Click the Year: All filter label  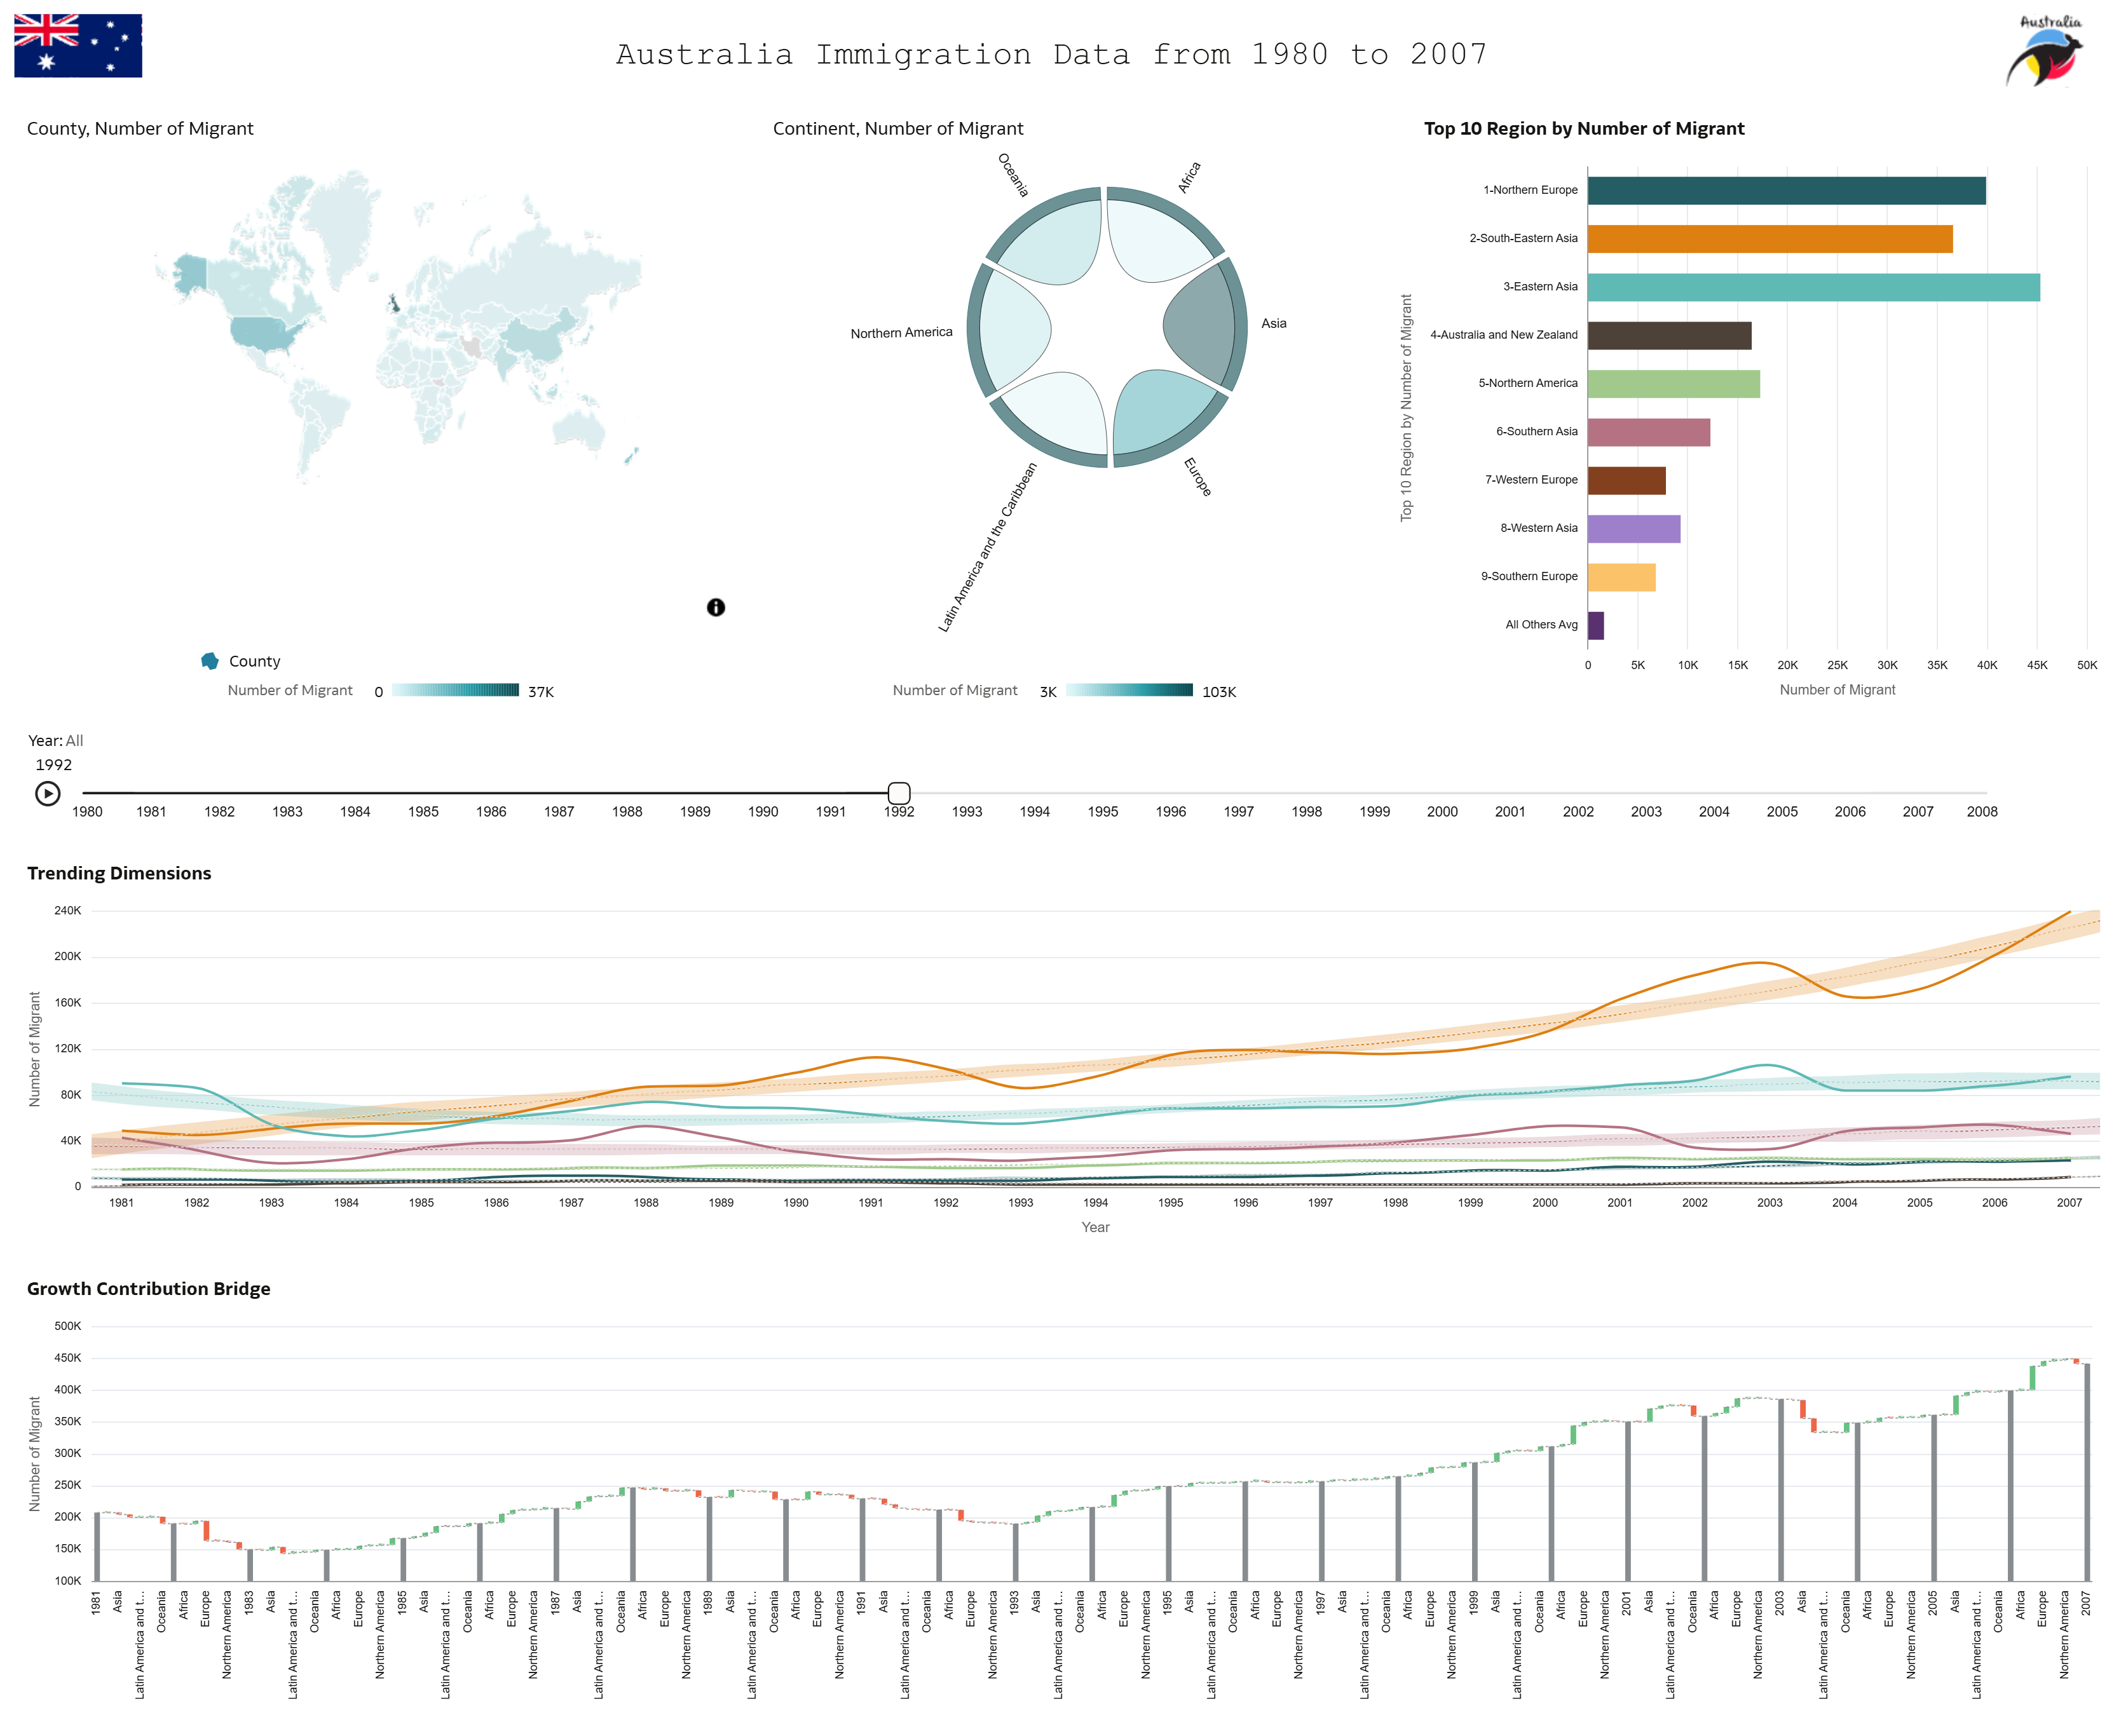pos(55,741)
